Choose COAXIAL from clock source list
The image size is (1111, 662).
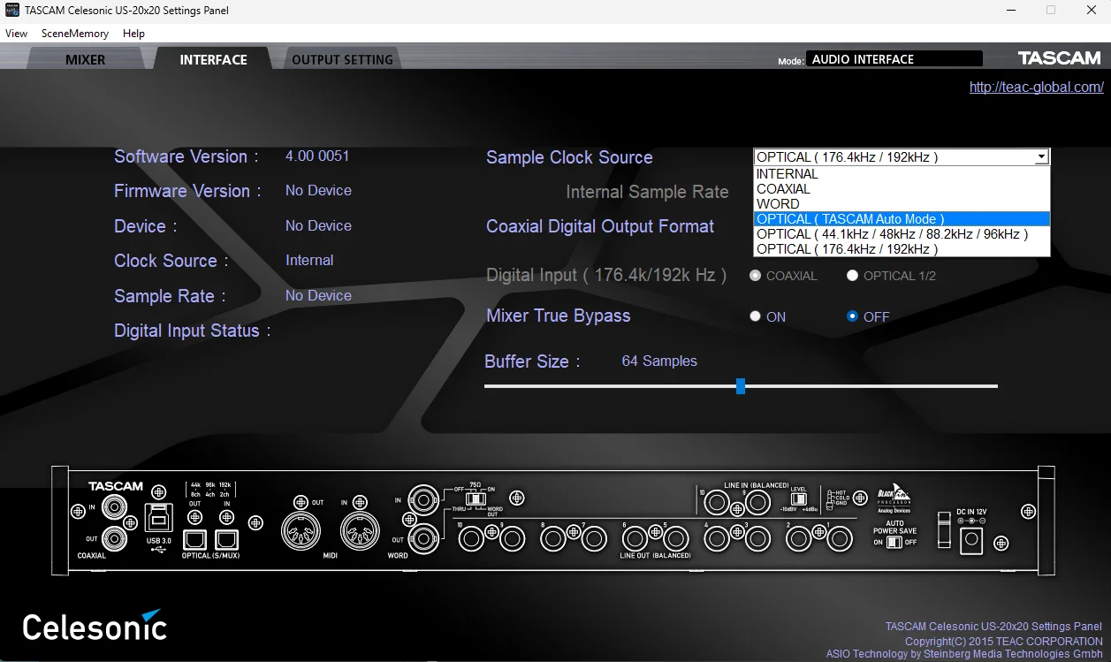[x=902, y=189]
